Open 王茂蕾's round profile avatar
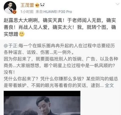The height and width of the screenshot is (115, 121). click(10, 8)
